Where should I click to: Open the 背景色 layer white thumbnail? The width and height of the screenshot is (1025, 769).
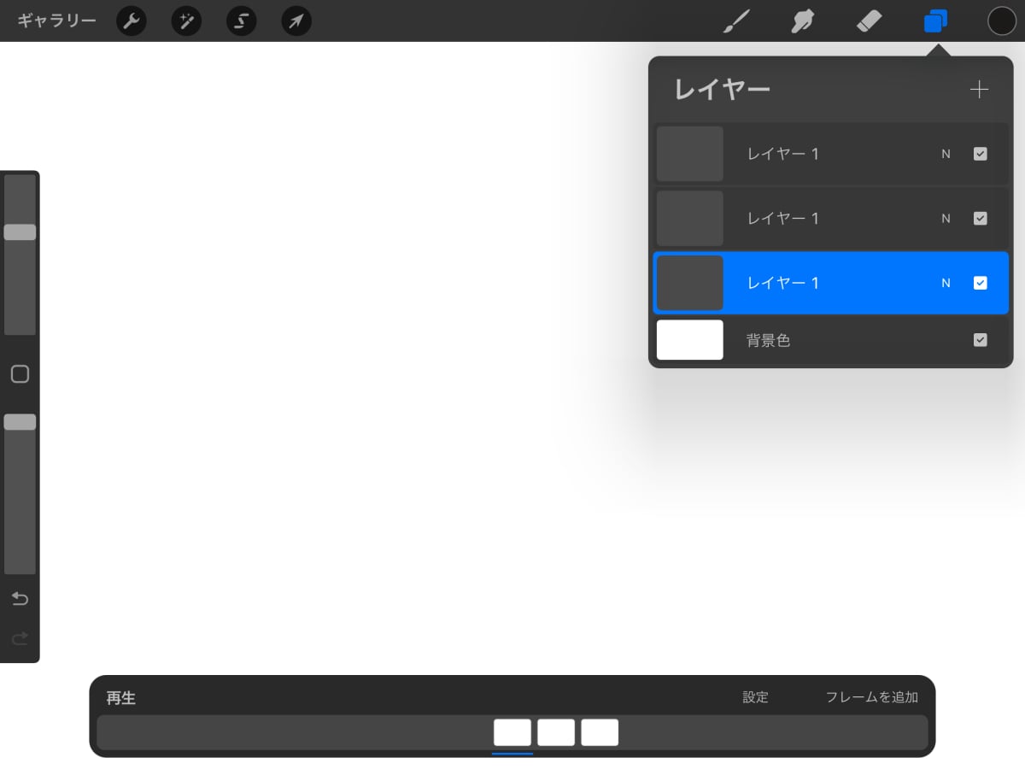(x=689, y=340)
